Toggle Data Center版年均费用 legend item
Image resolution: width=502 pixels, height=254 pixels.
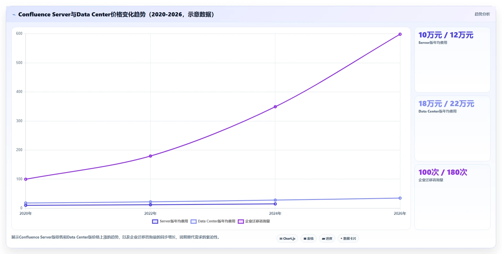pos(213,221)
